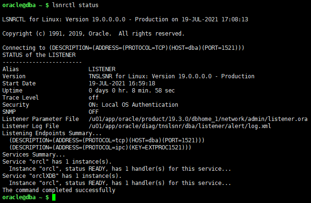Click the listener.ora parameter file path
This screenshot has height=203, width=311.
pos(198,119)
